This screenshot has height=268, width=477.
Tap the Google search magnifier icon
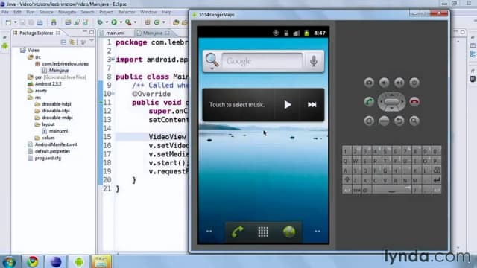[x=212, y=60]
